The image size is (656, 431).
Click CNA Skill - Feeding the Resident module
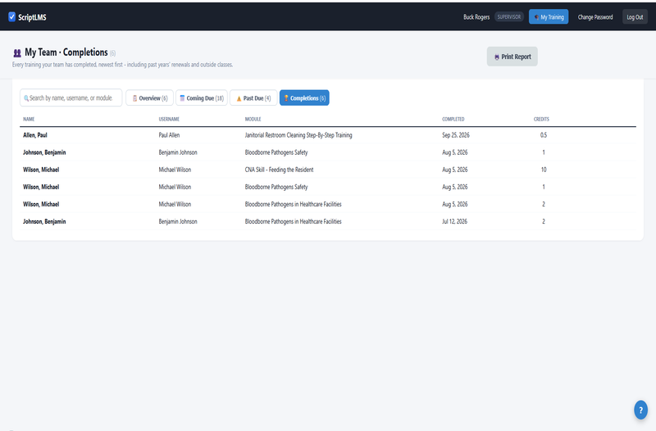[x=279, y=170]
